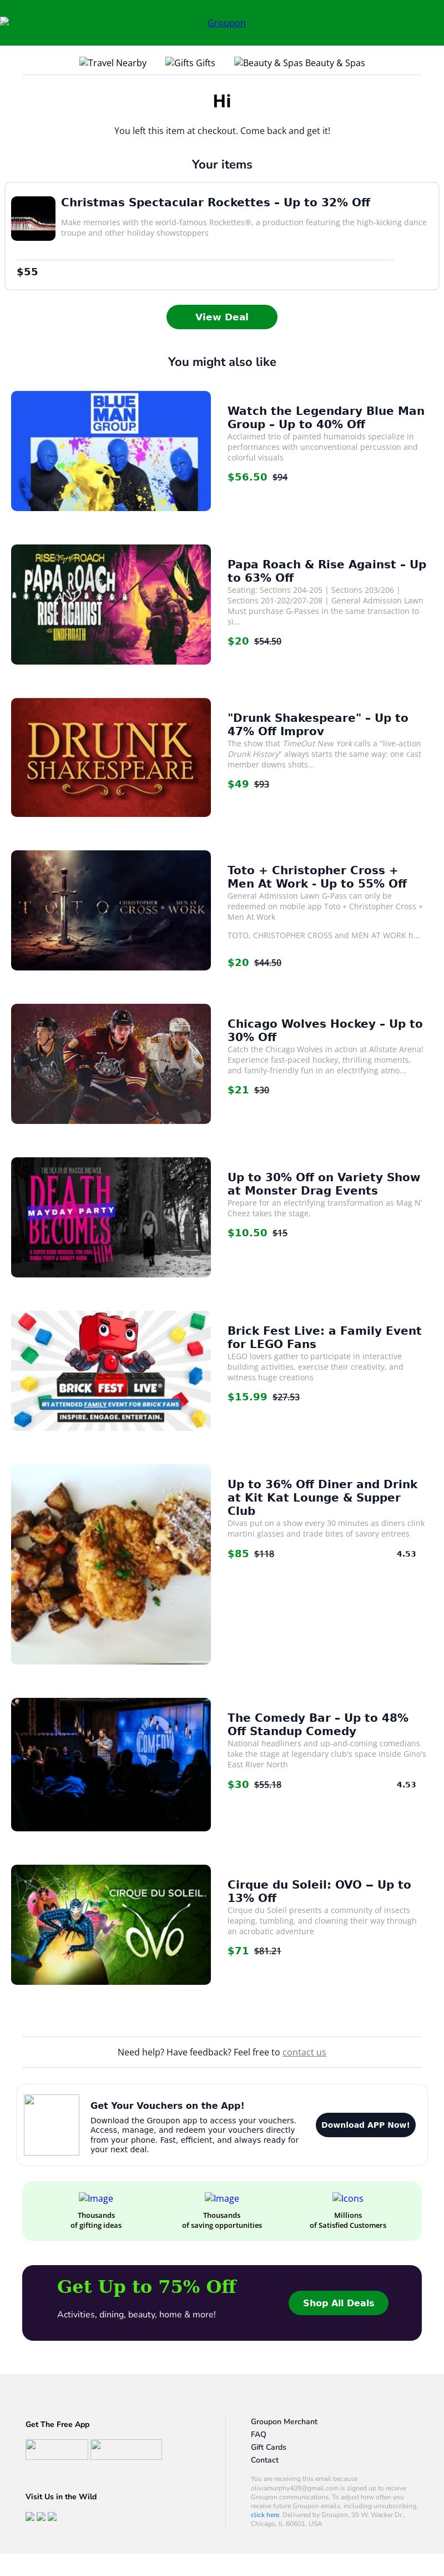Click the saving opportunities image icon
The image size is (444, 2576).
[221, 2198]
